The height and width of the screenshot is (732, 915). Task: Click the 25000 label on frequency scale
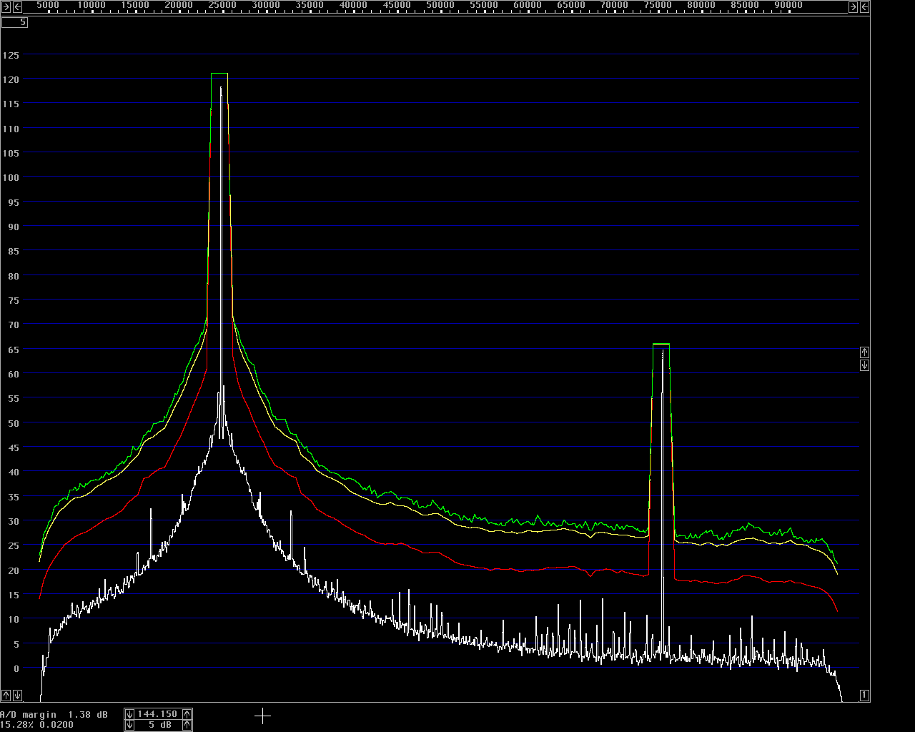222,5
